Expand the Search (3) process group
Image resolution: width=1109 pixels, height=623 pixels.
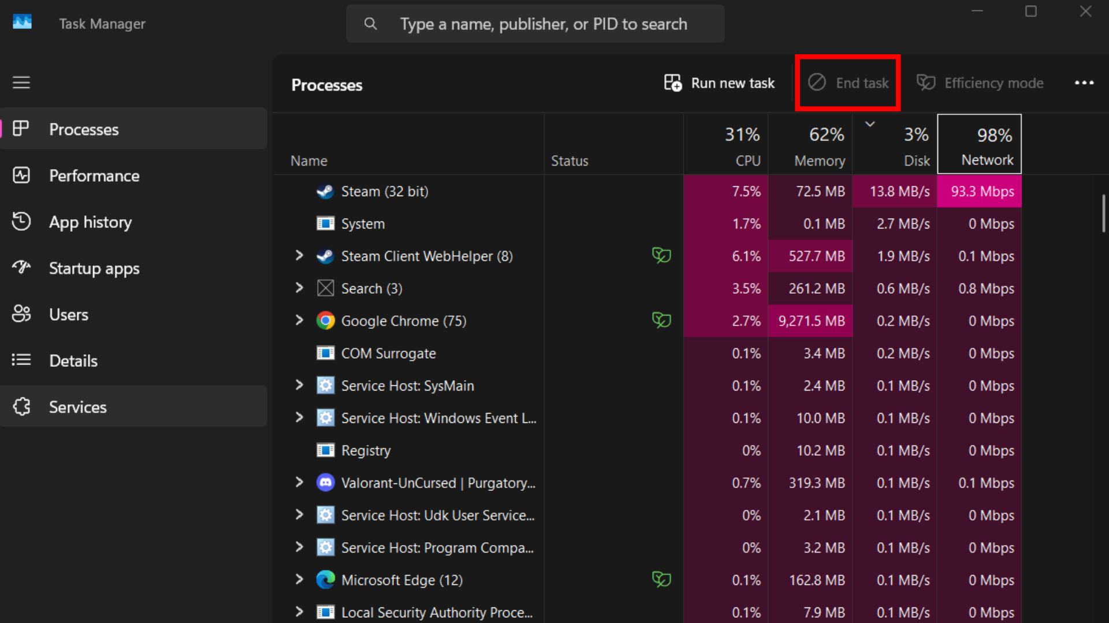[299, 287]
